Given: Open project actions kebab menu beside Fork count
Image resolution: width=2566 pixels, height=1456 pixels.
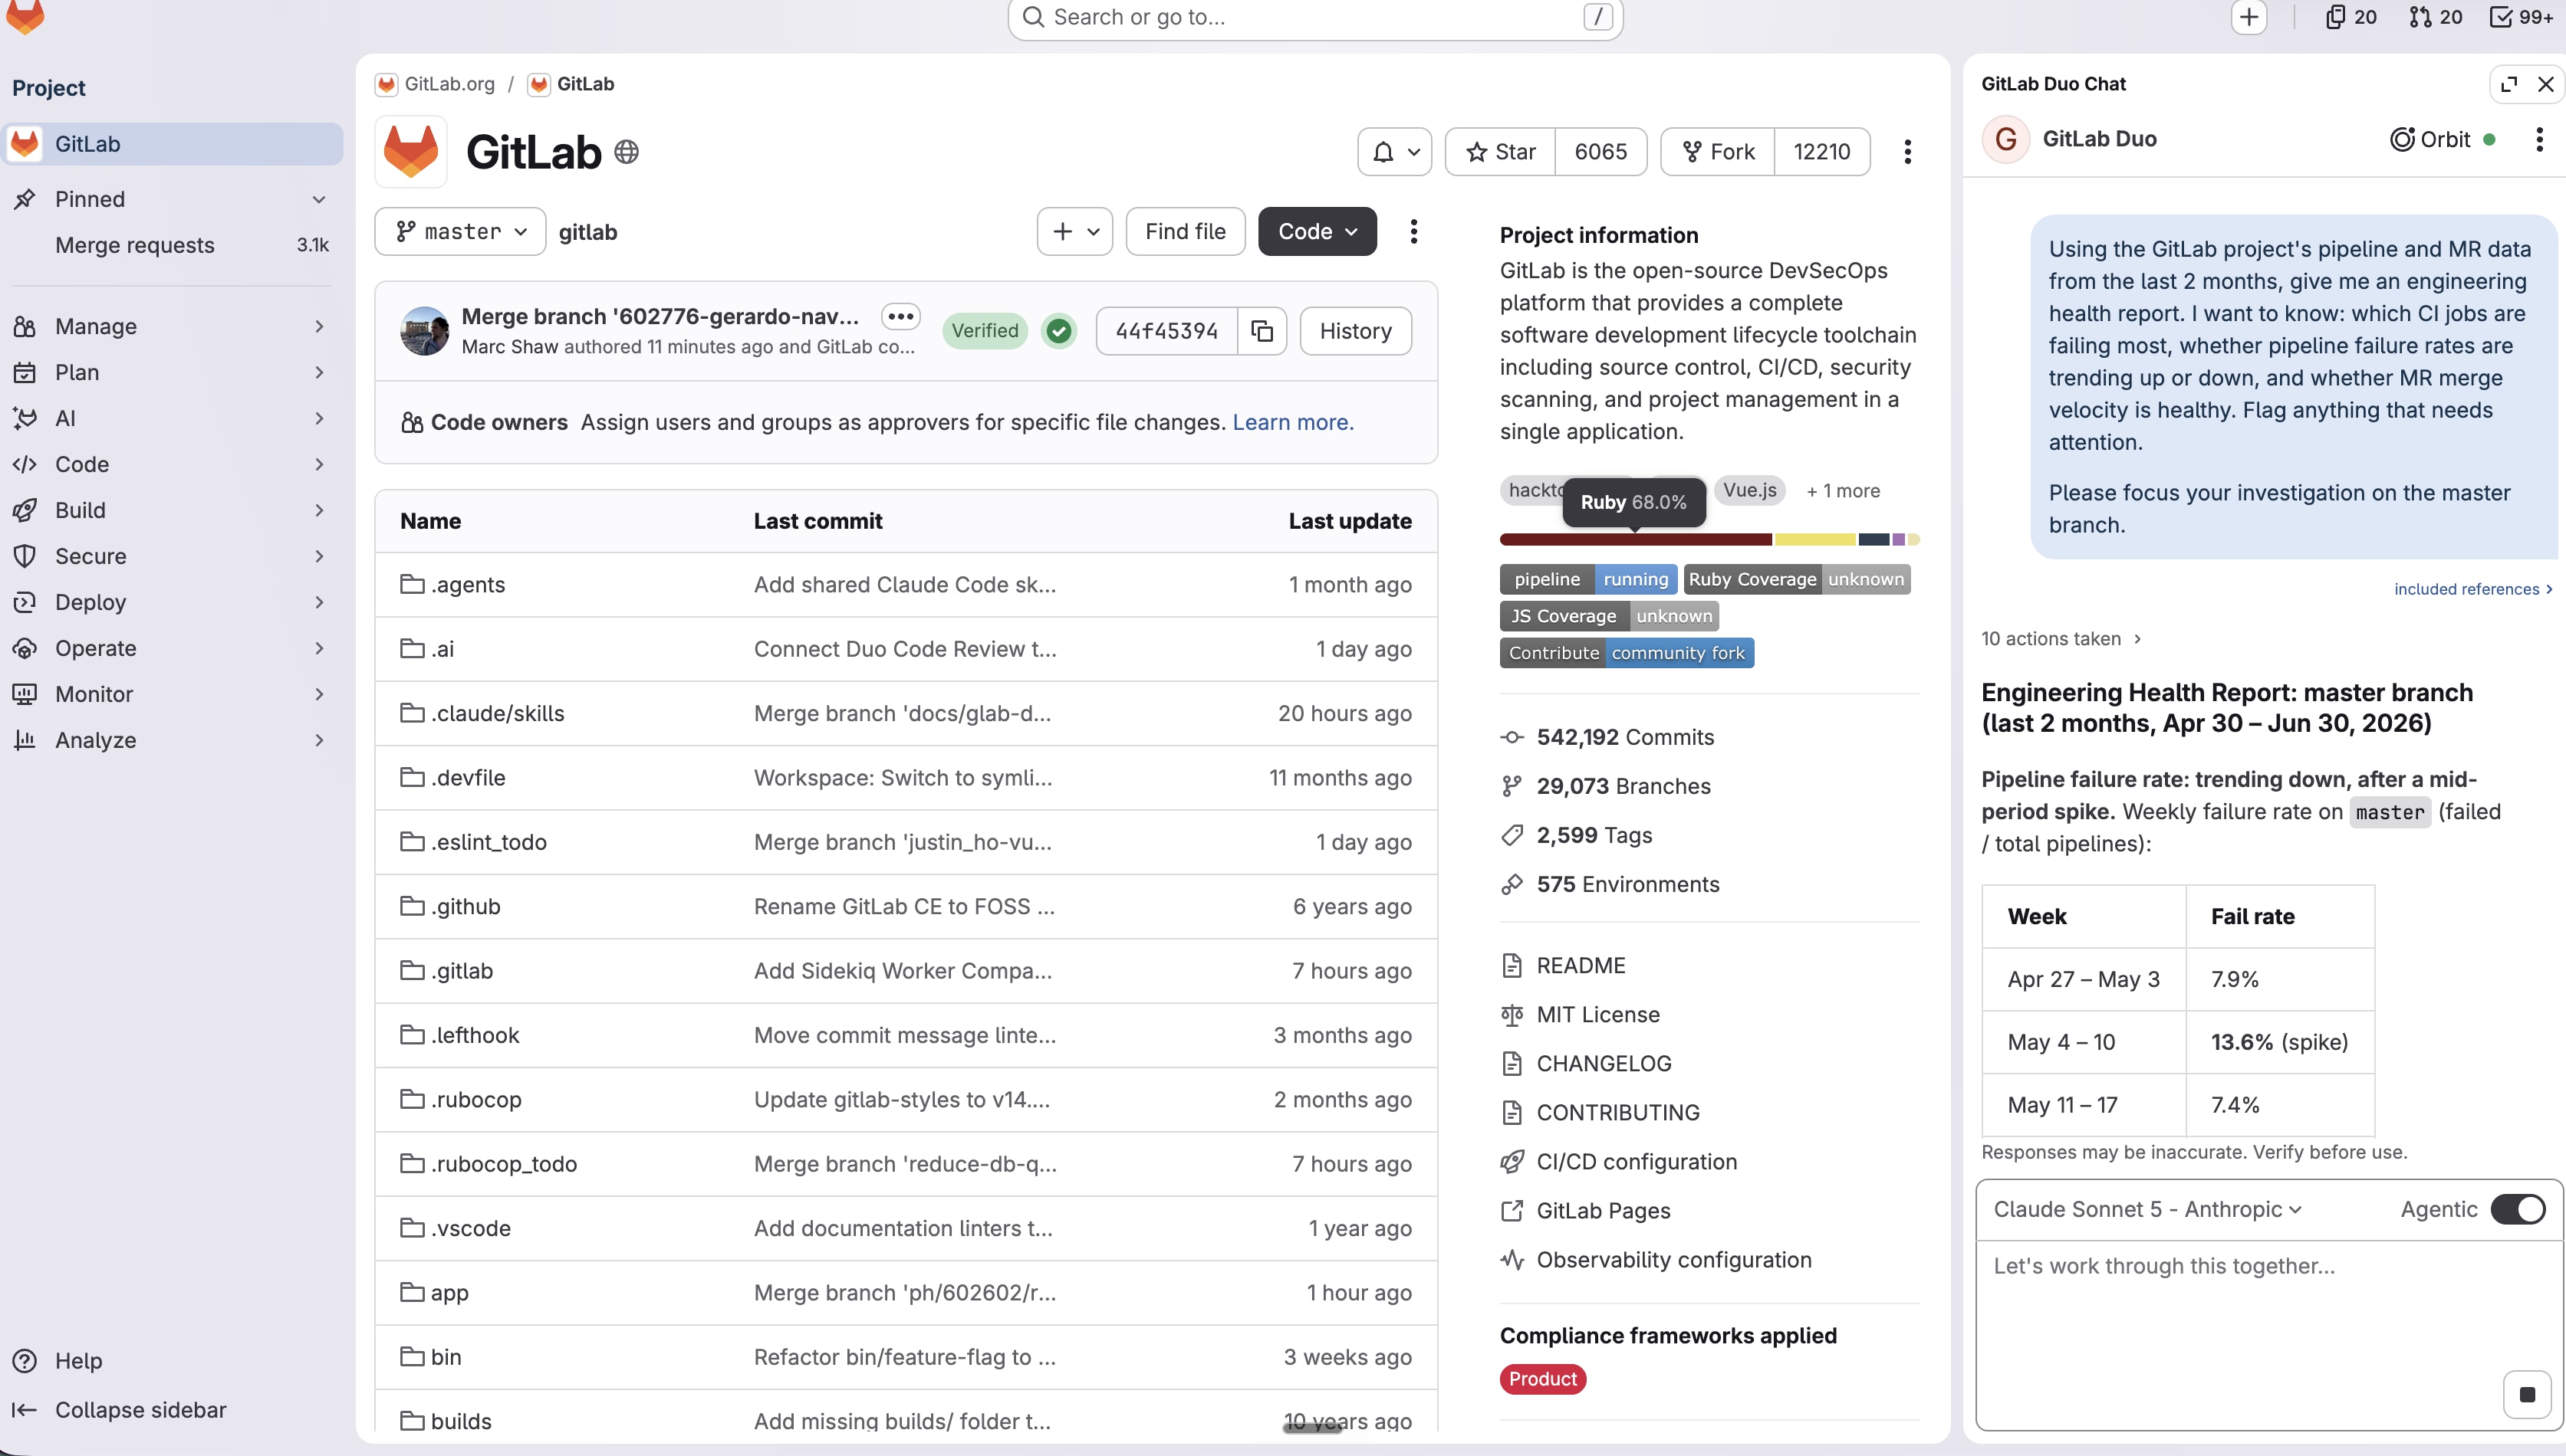Looking at the screenshot, I should (1907, 152).
